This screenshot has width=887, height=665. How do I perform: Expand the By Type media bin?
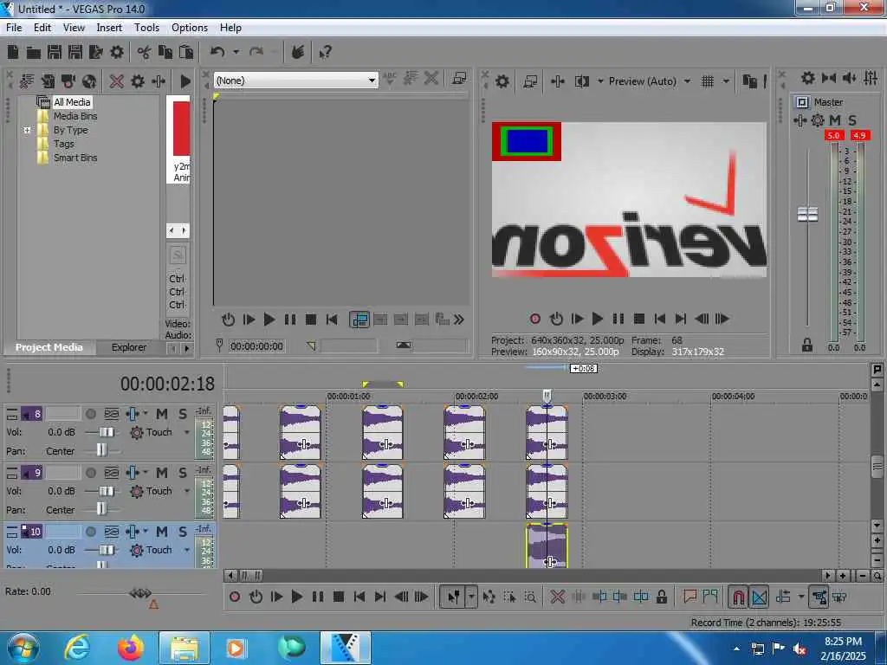tap(27, 130)
